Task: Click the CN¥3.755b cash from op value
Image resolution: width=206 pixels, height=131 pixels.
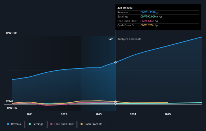Action: coord(147,25)
